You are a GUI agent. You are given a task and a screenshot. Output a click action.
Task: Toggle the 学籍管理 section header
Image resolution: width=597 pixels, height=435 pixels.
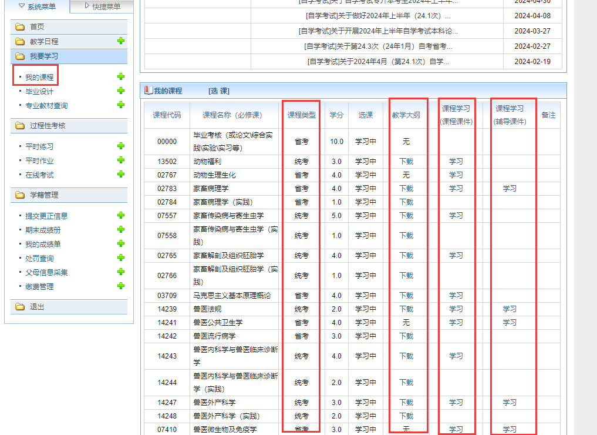coord(69,195)
